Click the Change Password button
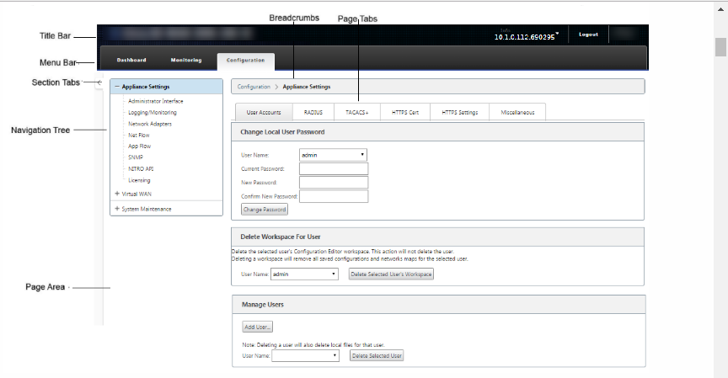Viewport: 728px width, 378px height. [265, 210]
